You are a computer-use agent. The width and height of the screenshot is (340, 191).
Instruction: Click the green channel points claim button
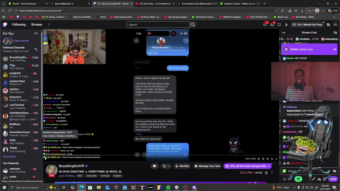(x=298, y=179)
